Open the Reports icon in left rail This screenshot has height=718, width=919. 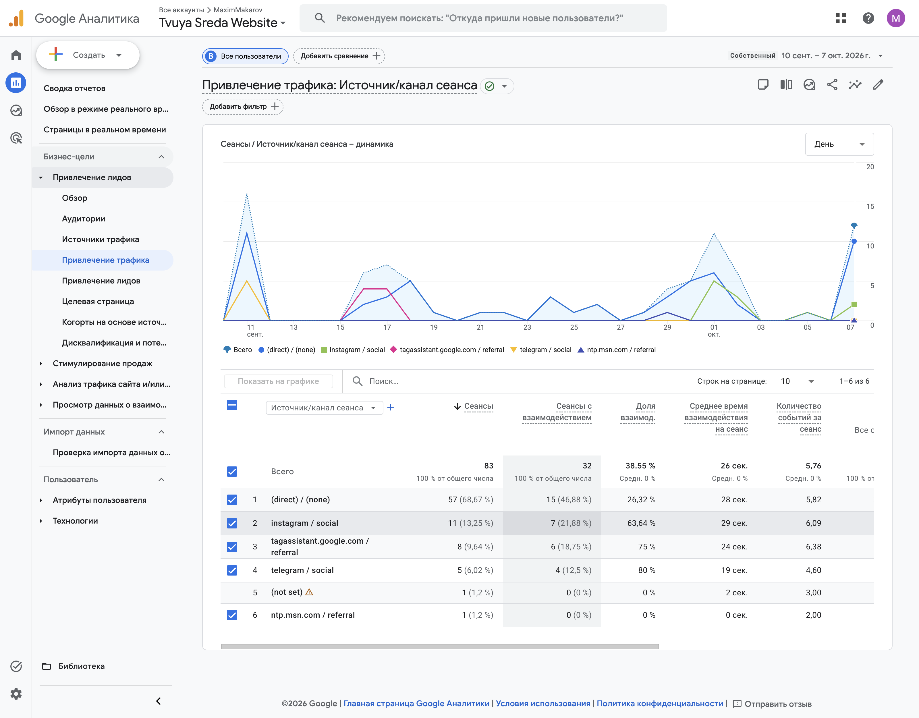pyautogui.click(x=16, y=82)
